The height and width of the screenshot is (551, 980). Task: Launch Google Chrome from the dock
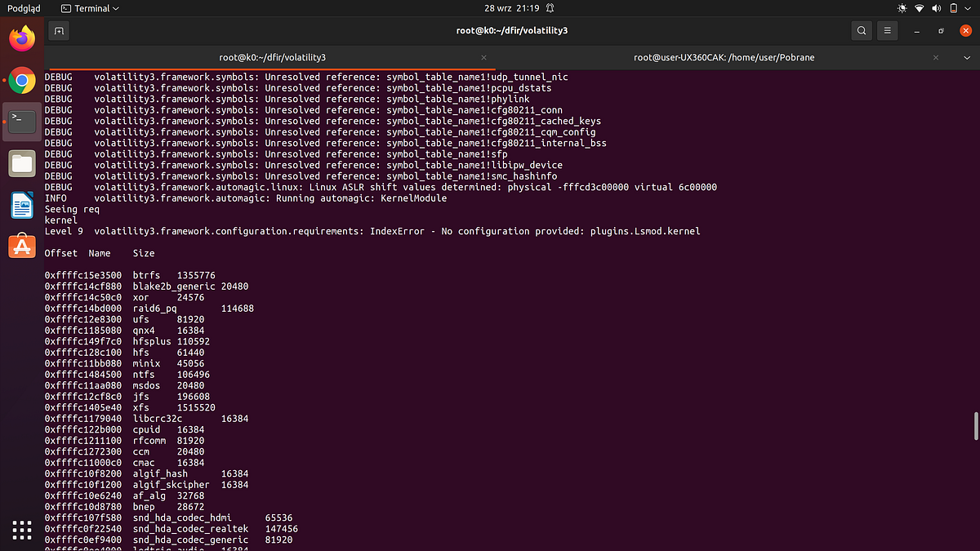click(x=21, y=79)
